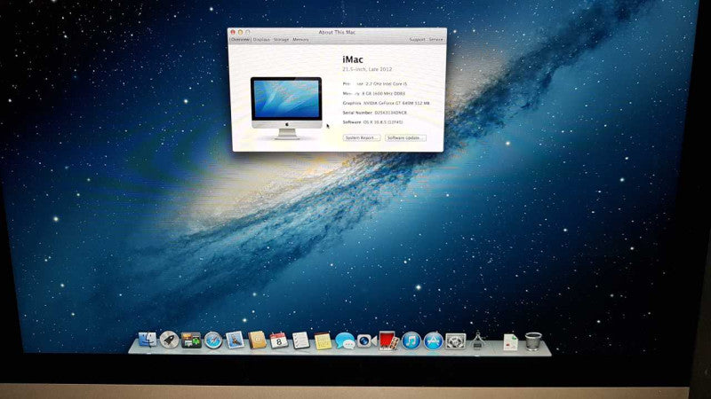Switch to the Displays tab
Viewport: 711px width, 399px height.
[x=261, y=40]
